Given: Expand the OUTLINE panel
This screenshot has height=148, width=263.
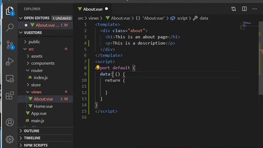Looking at the screenshot, I should click(45, 131).
